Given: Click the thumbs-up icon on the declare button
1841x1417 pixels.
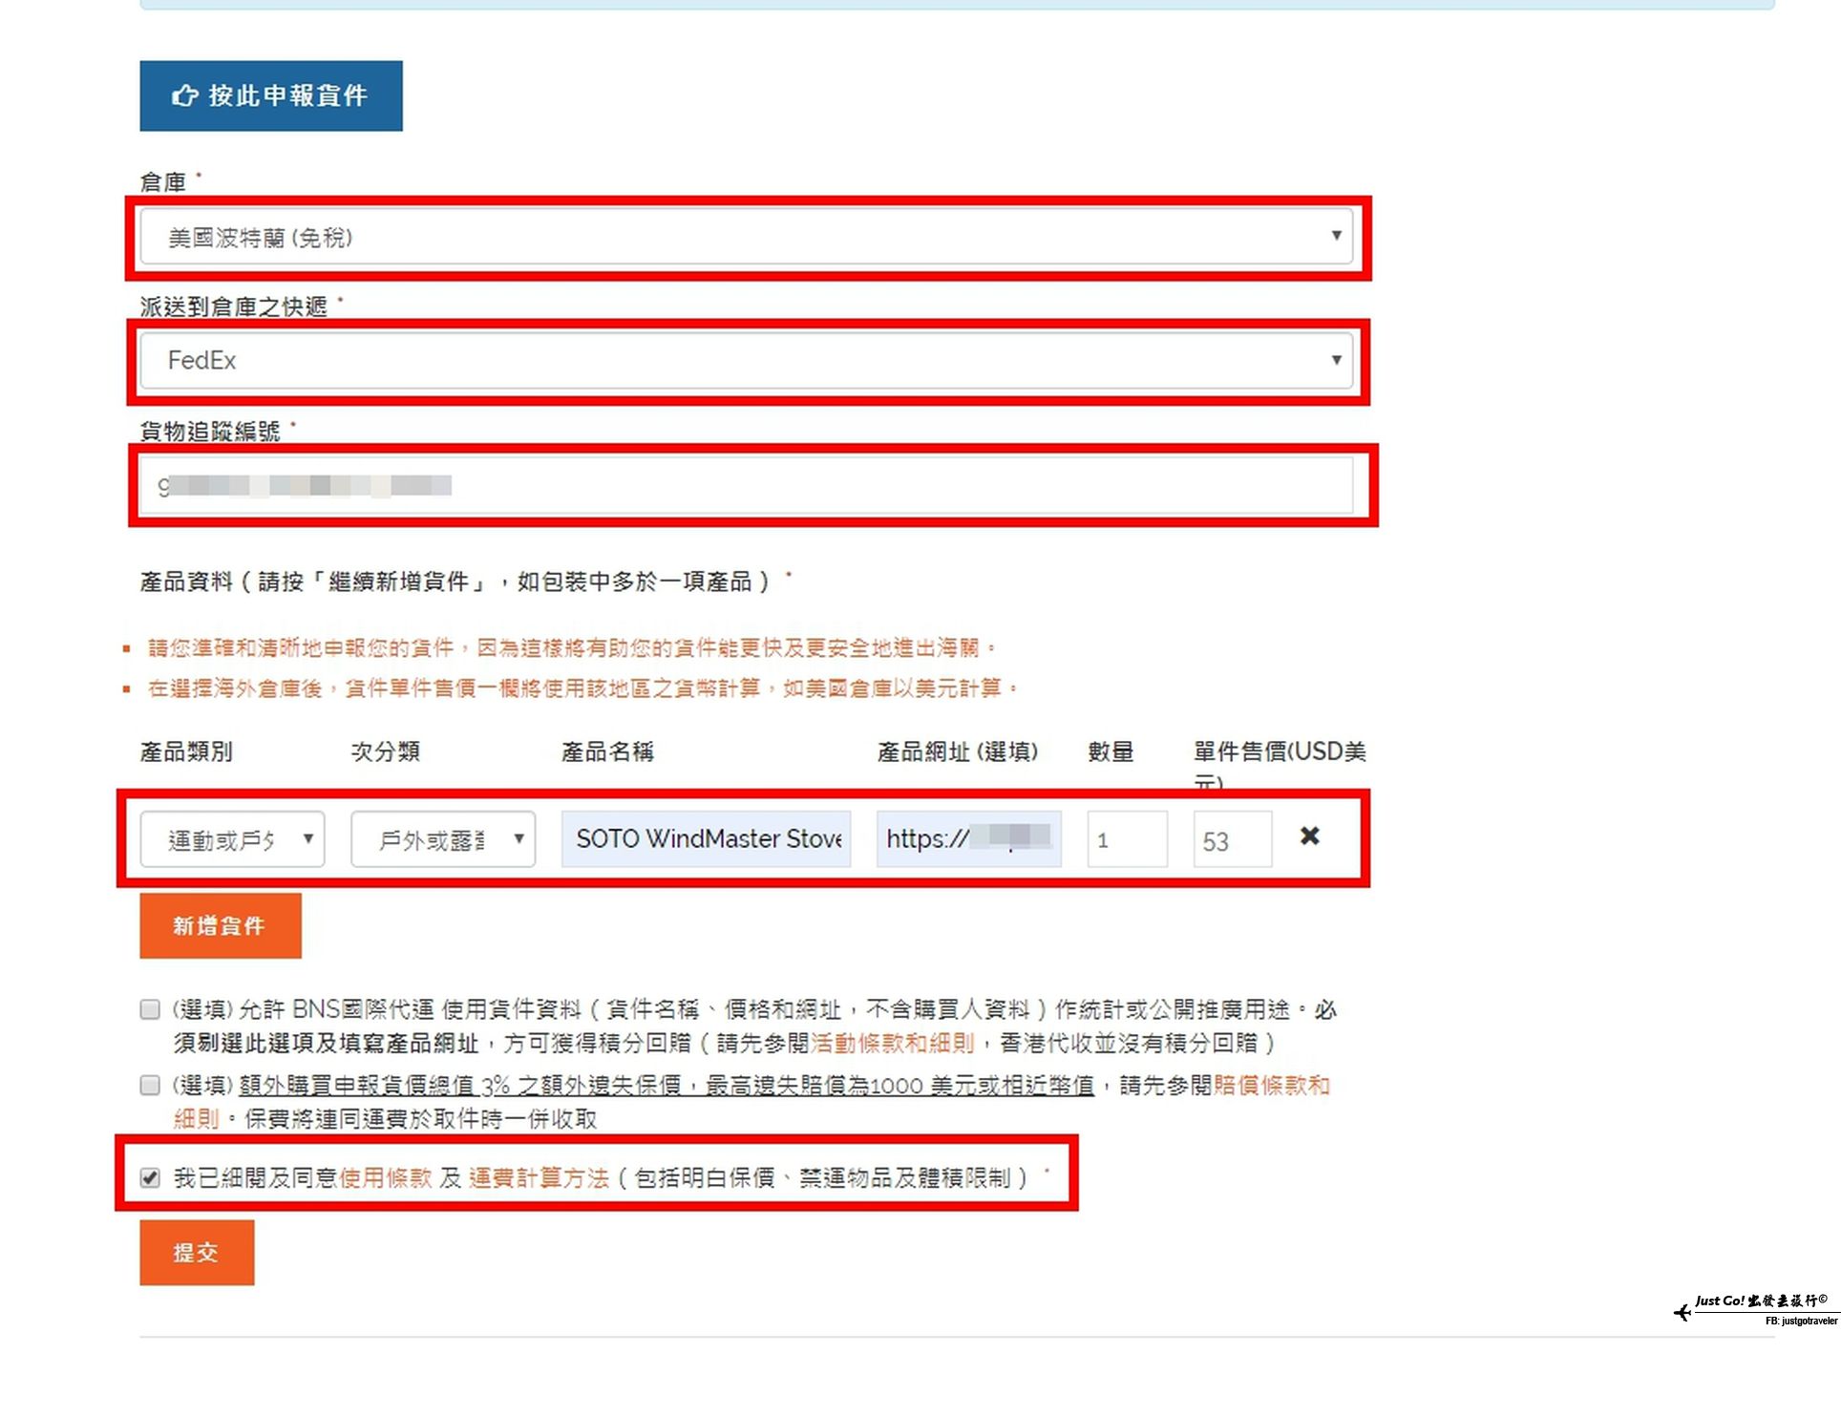Looking at the screenshot, I should click(x=184, y=95).
